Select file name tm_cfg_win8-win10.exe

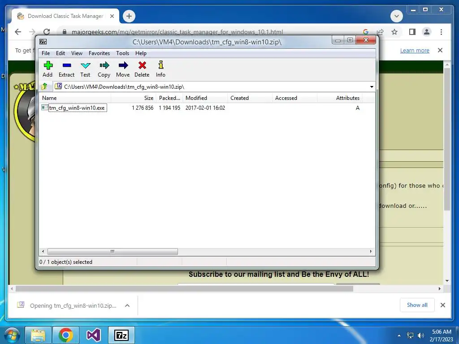[78, 107]
